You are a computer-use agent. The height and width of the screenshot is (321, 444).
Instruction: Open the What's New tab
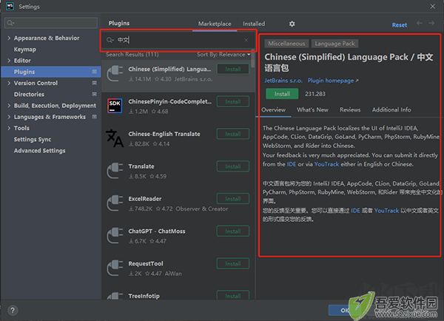click(312, 109)
